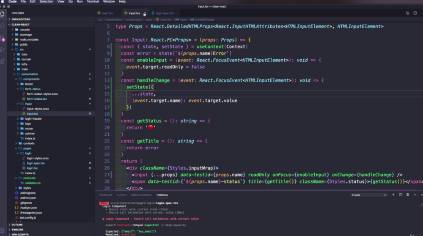Switch to the Debug Console tab
423x236 pixels.
(x=141, y=195)
